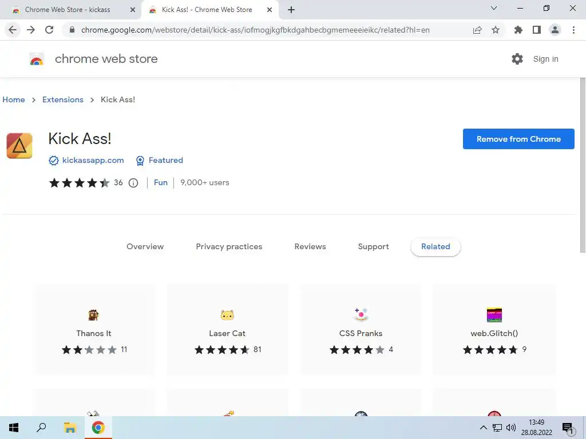Viewport: 586px width, 439px height.
Task: Open the Featured link
Action: pos(166,161)
